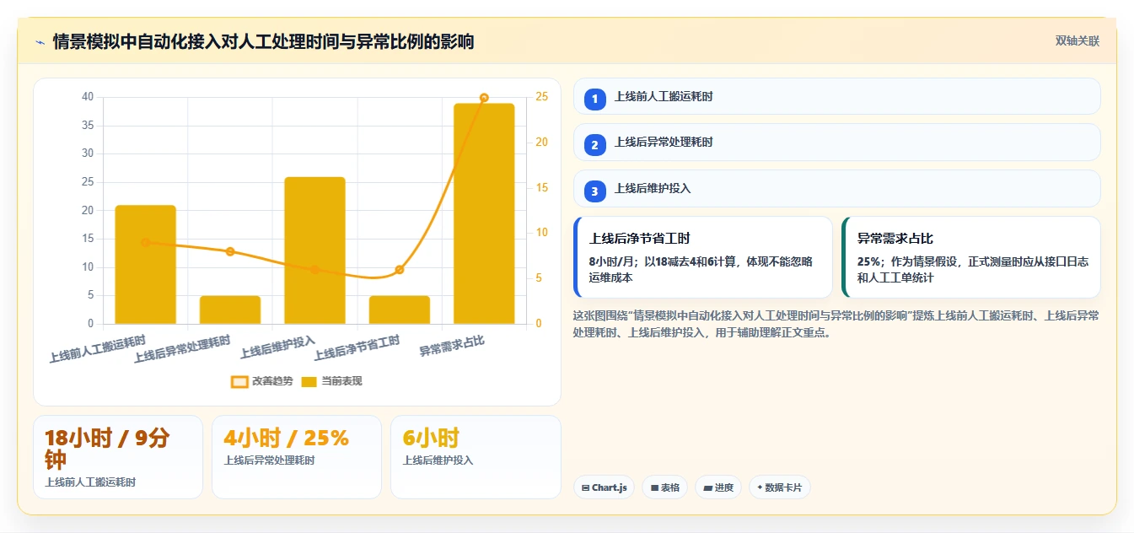This screenshot has height=533, width=1134.
Task: Click the x-axis label 异常需求占比
Action: tap(452, 344)
